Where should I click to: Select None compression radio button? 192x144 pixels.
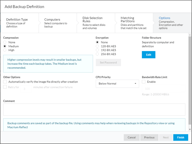[5, 42]
